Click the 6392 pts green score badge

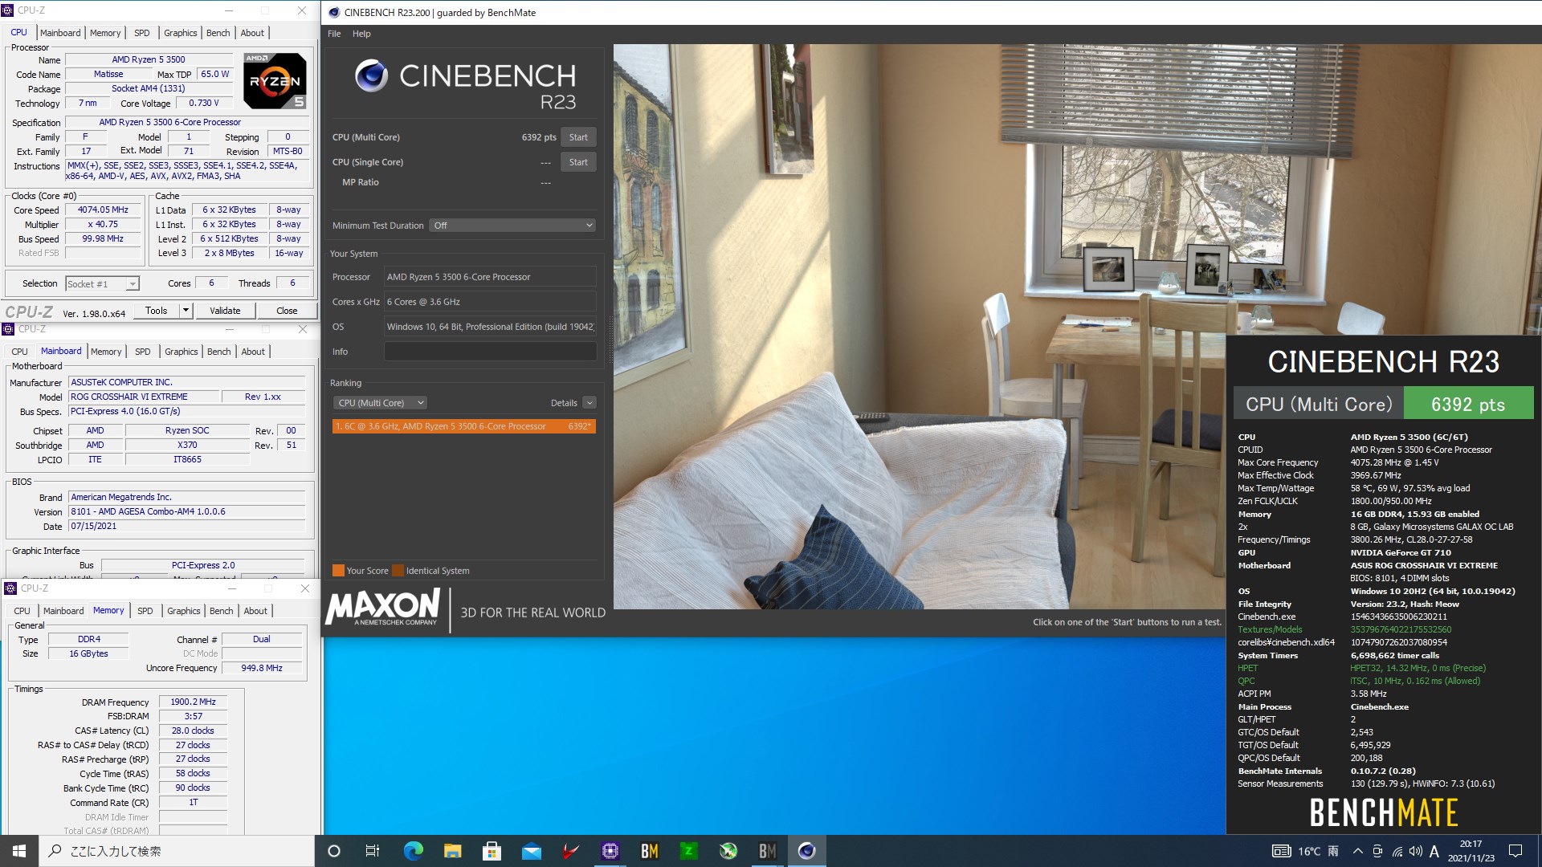pos(1468,404)
